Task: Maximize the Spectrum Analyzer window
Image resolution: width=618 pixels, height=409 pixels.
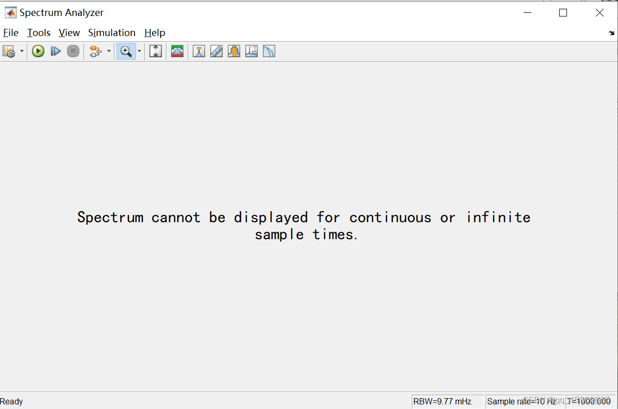Action: point(563,12)
